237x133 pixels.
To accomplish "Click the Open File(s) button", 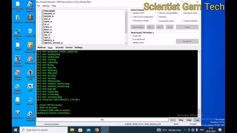I will [x=138, y=27].
